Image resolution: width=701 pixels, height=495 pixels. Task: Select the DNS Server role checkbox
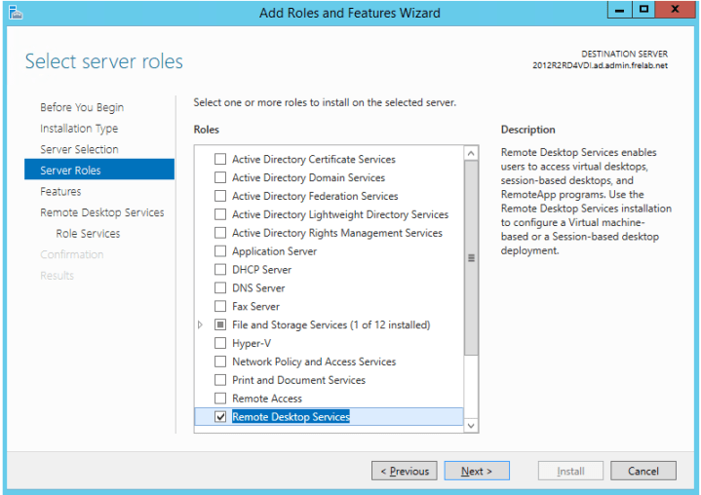[x=220, y=288]
